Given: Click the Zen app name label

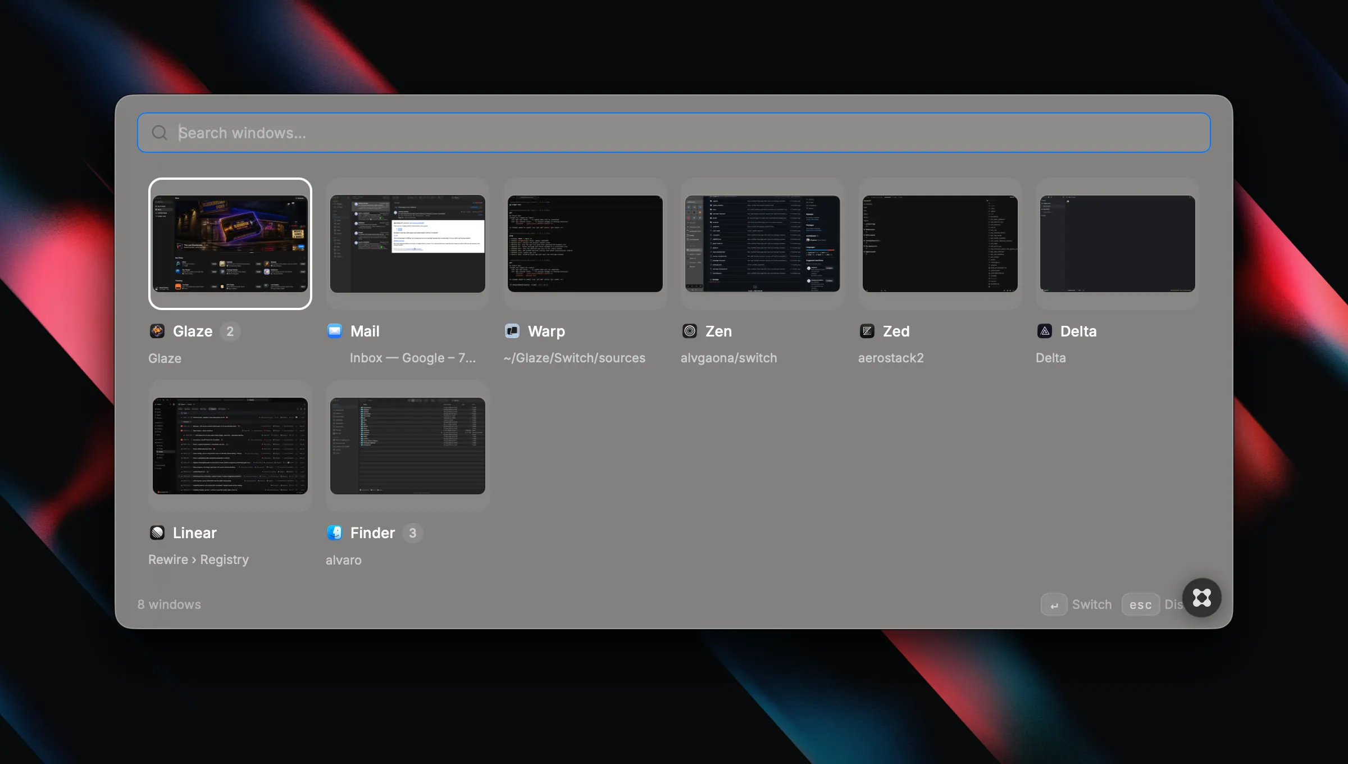Looking at the screenshot, I should tap(718, 331).
